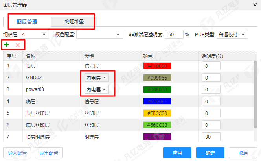Click the 非激活层透明度 input field

pos(174,34)
